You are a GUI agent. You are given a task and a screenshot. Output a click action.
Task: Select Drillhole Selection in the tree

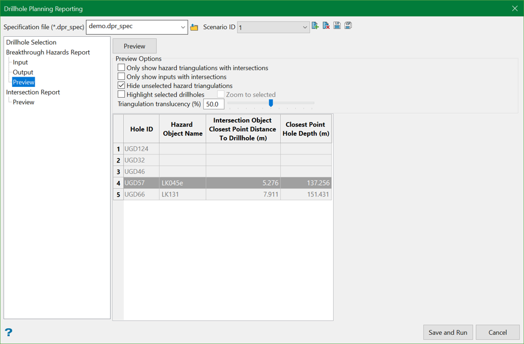31,42
